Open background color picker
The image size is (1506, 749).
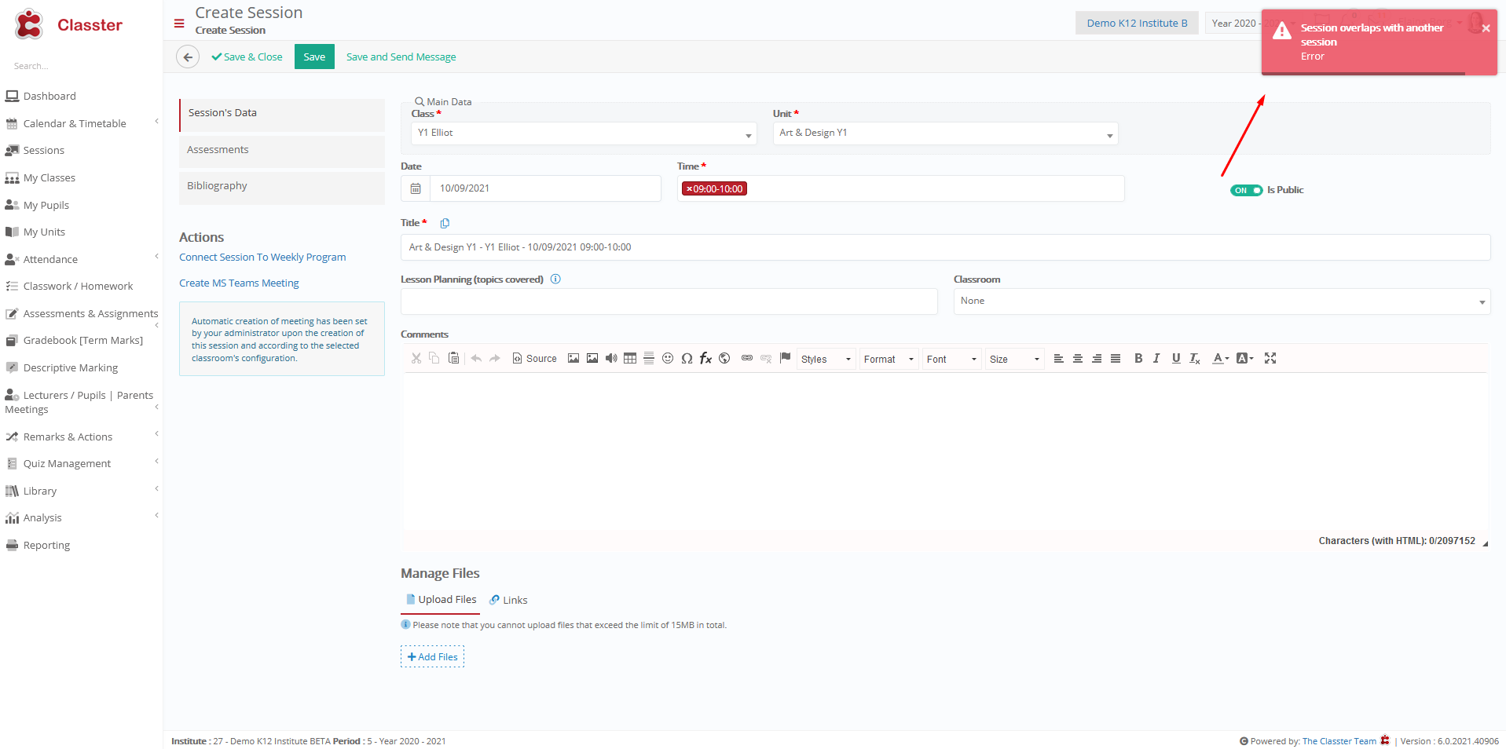pyautogui.click(x=1245, y=358)
